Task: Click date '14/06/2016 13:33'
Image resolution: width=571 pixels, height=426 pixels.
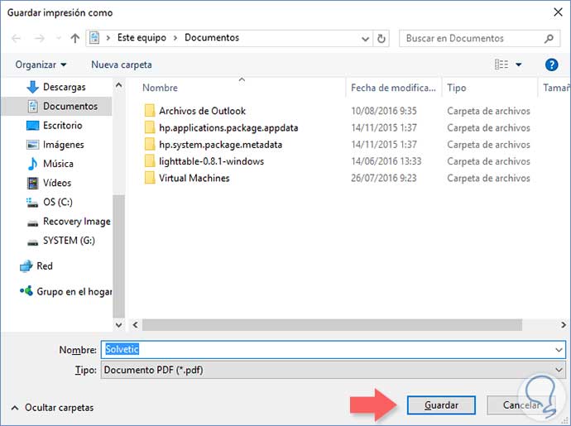Action: pyautogui.click(x=386, y=161)
